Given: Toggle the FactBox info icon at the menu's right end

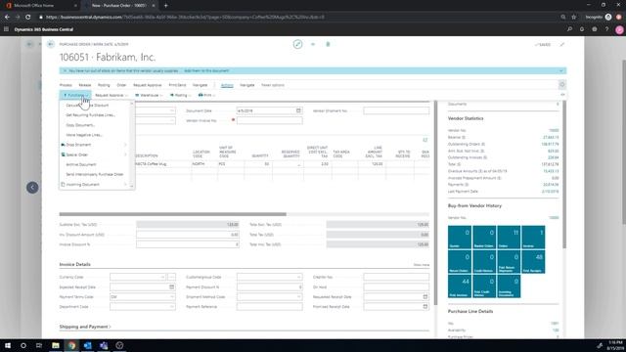Looking at the screenshot, I should [x=562, y=85].
